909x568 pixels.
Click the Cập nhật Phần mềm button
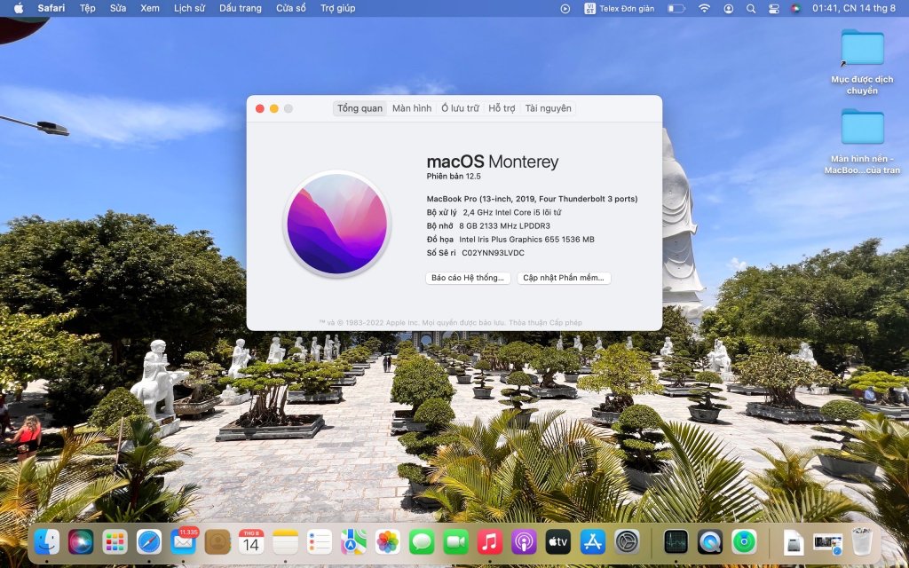(x=564, y=278)
